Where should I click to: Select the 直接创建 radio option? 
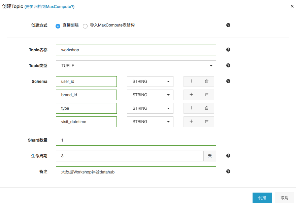pos(58,26)
